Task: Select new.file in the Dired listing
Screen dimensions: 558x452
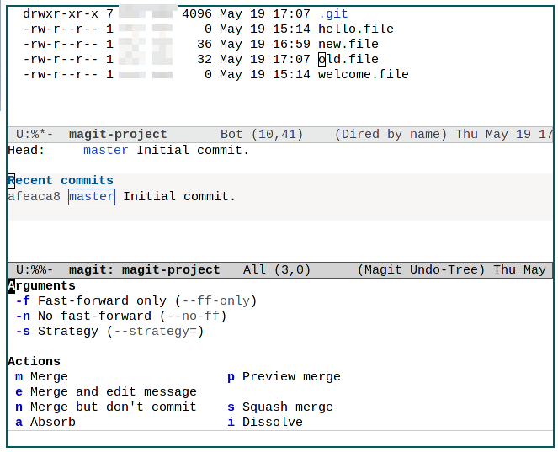Action: [348, 44]
